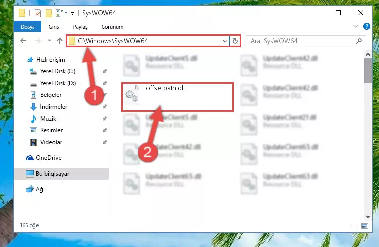Screen dimensions: 379x247
Task: Select Bu bilgisayar in navigation pane
Action: coord(62,174)
